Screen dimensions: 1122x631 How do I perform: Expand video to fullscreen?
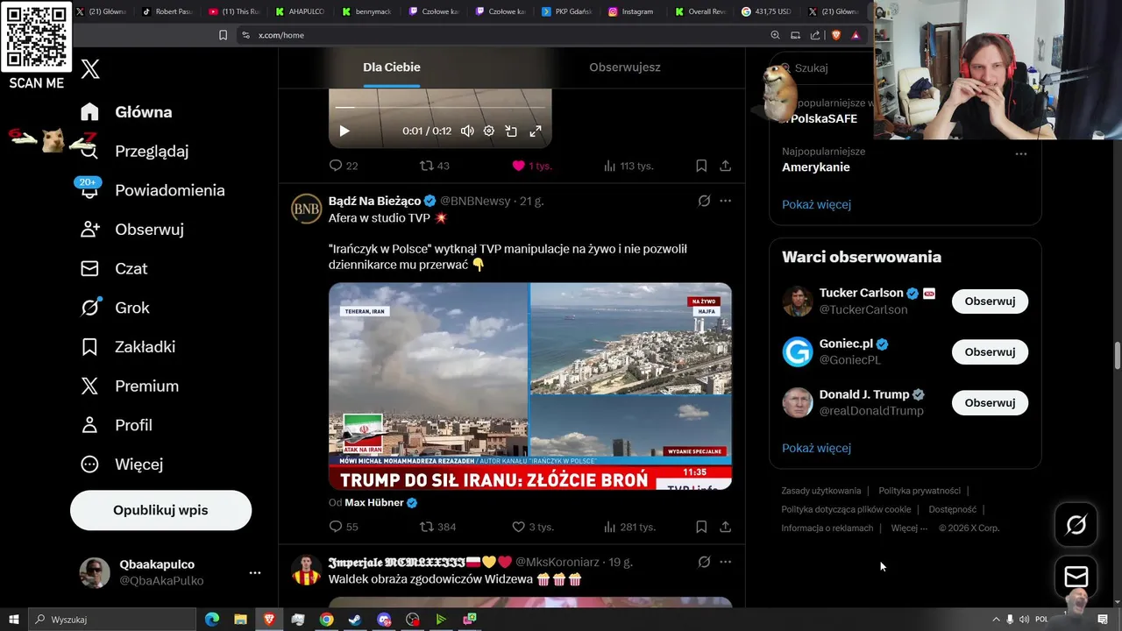pos(535,131)
